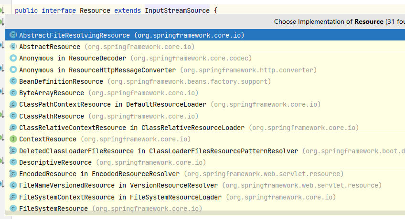This screenshot has height=219, width=405.
Task: Click the 'interface' keyword in the declaration
Action: click(x=59, y=10)
